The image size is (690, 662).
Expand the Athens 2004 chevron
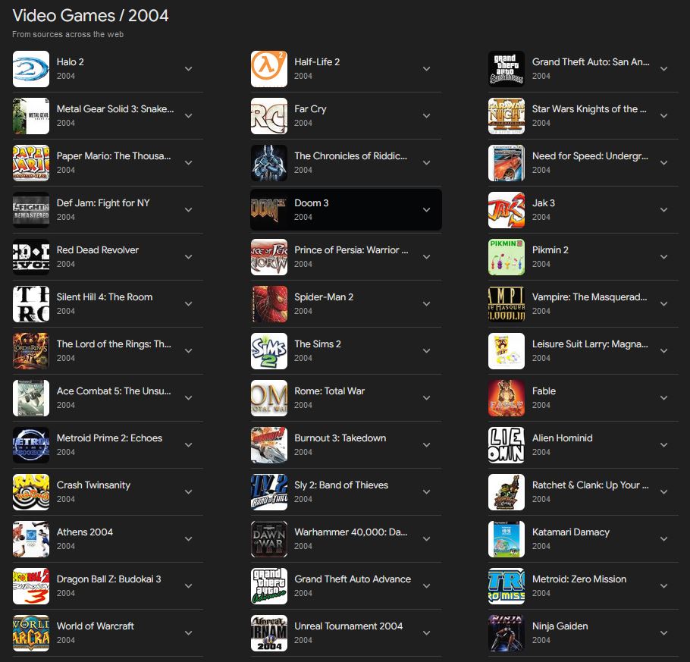pyautogui.click(x=188, y=540)
